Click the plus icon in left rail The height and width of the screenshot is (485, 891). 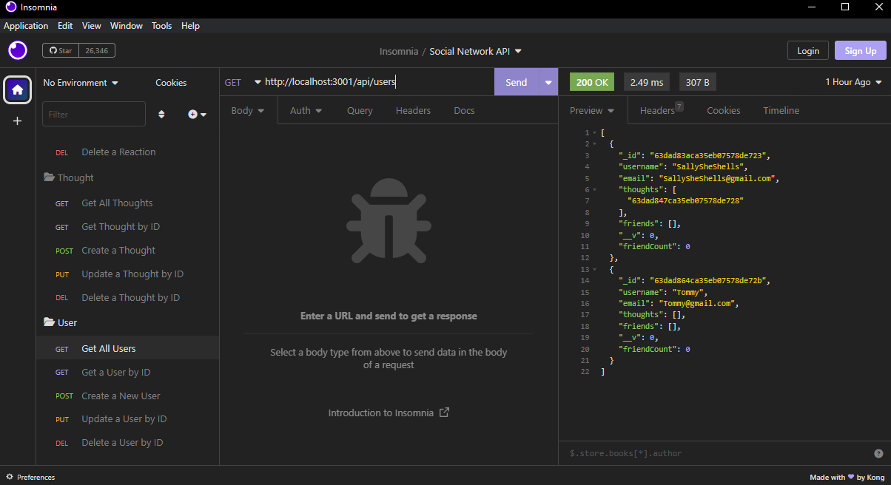tap(18, 121)
